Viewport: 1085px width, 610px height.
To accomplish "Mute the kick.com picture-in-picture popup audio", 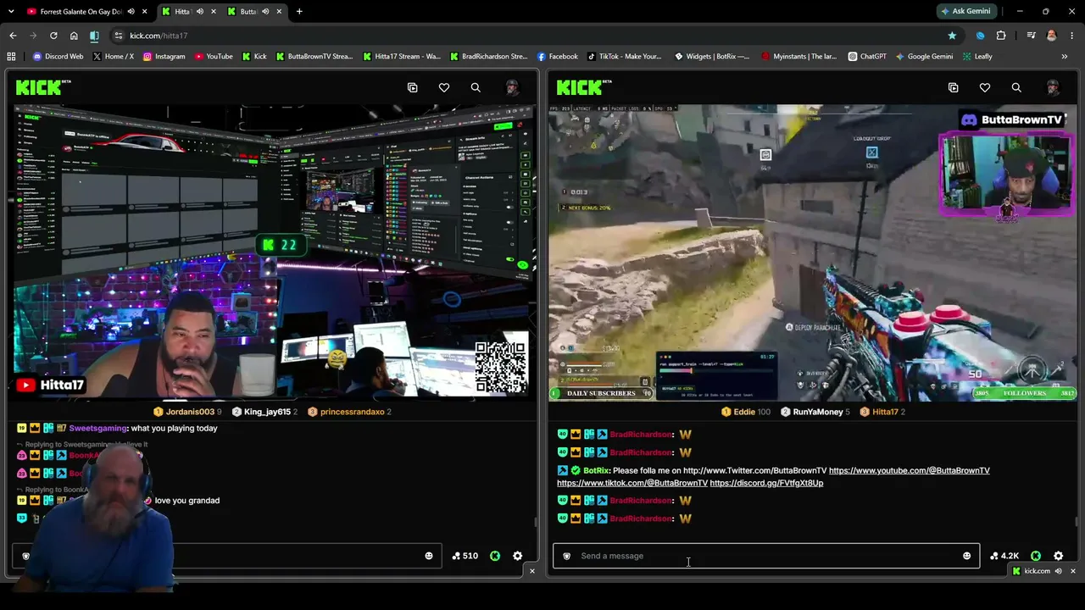I will (1058, 571).
